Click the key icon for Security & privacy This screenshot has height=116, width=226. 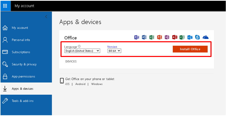(5, 64)
